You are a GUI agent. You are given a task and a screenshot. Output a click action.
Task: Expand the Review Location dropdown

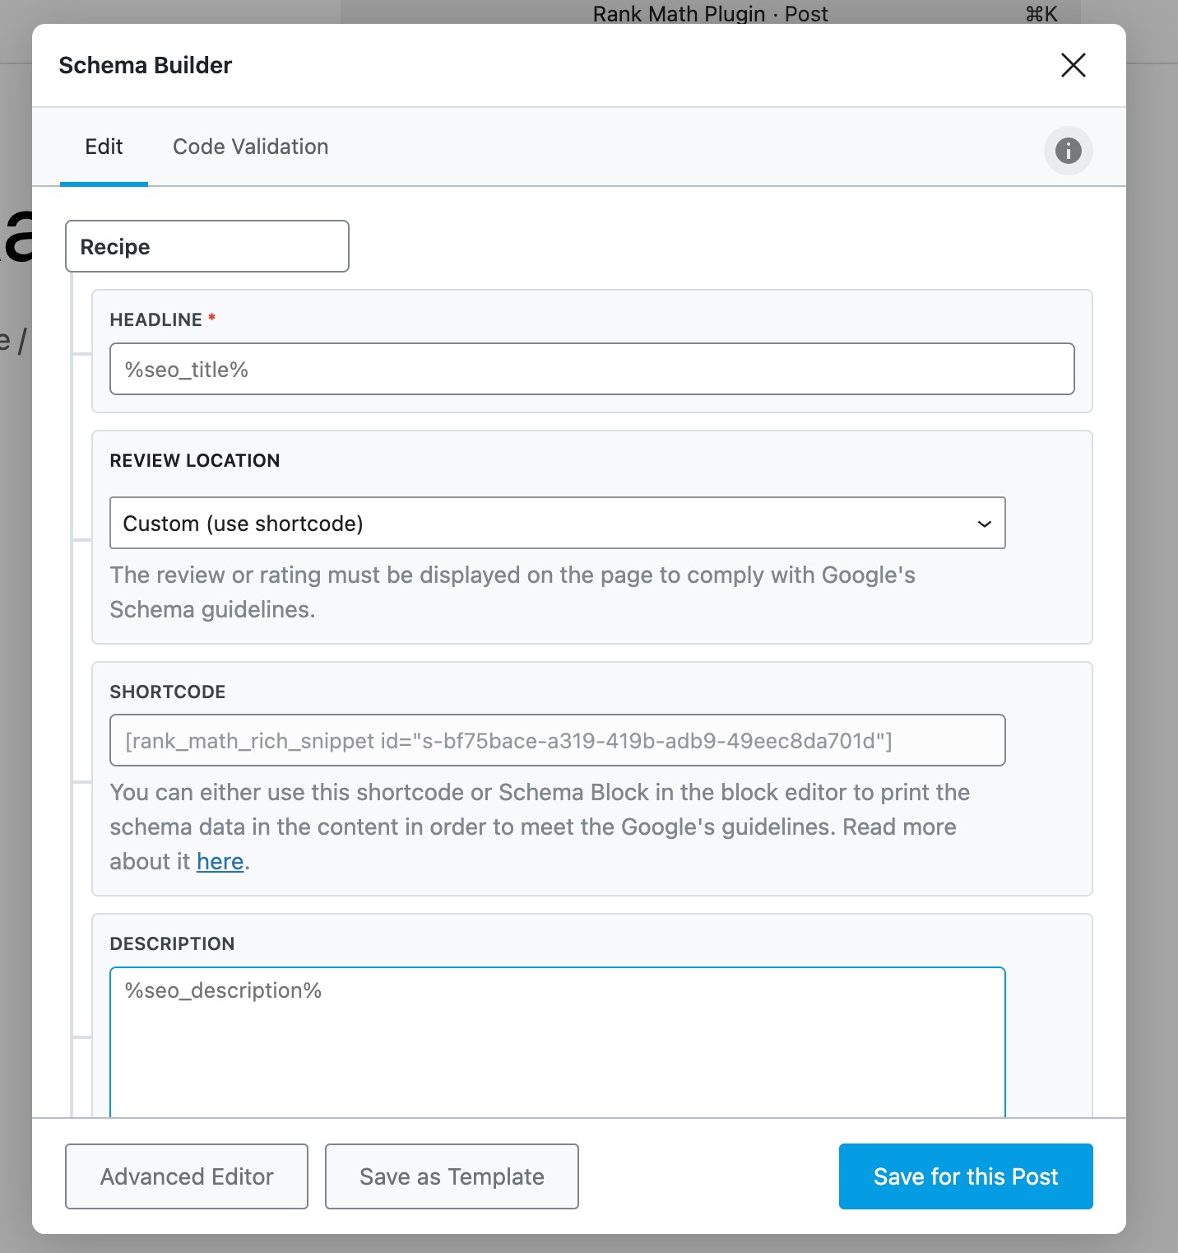pyautogui.click(x=557, y=523)
